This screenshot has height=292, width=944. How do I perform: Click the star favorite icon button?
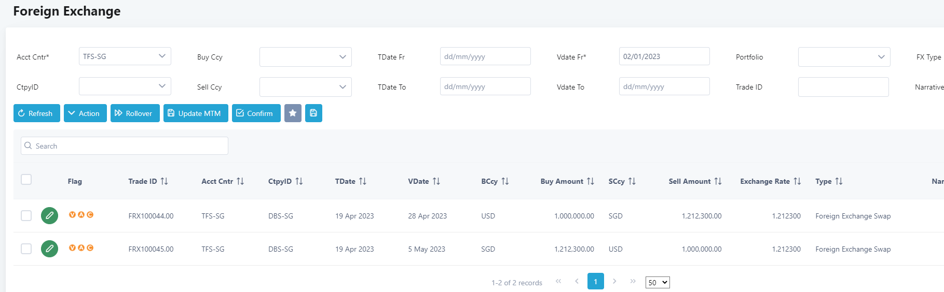293,113
